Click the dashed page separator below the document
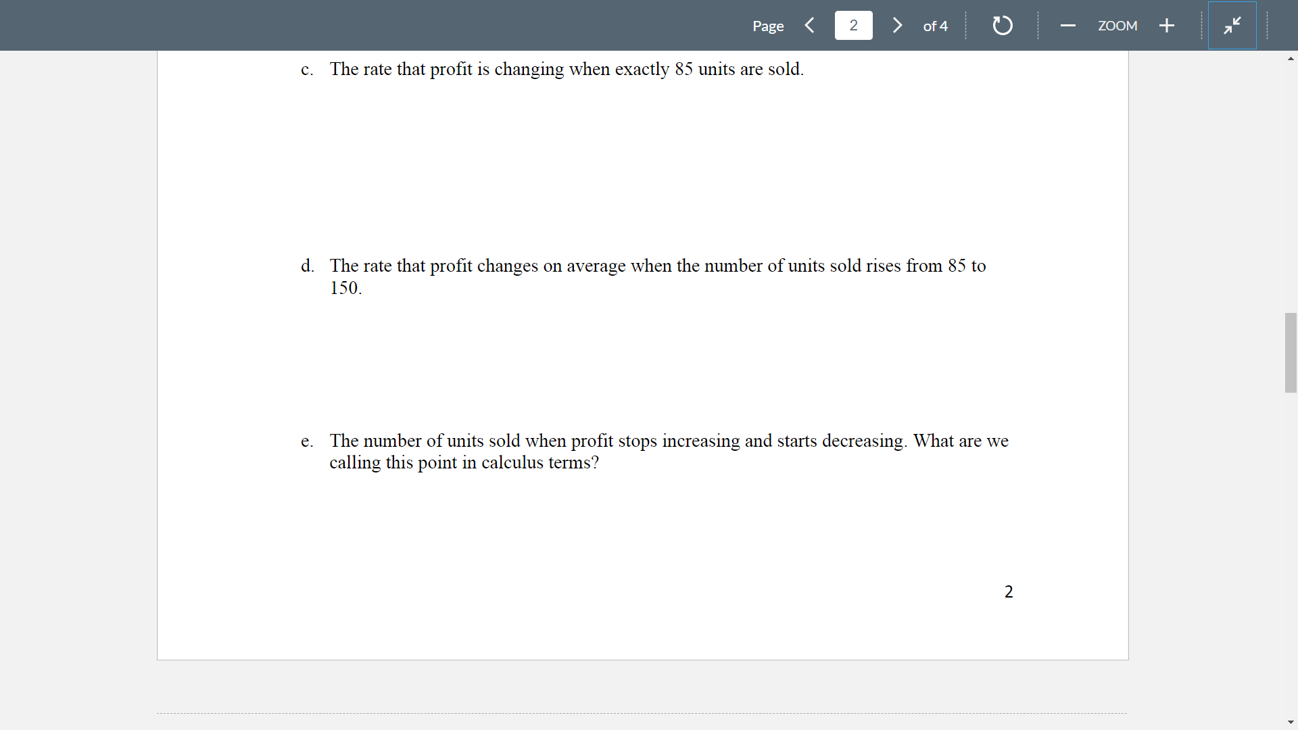 click(x=642, y=712)
